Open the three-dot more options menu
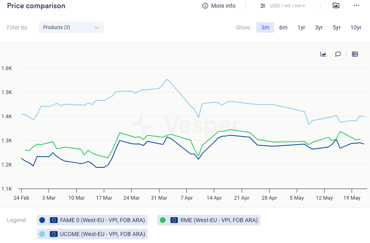This screenshot has height=243, width=370. pos(357,6)
